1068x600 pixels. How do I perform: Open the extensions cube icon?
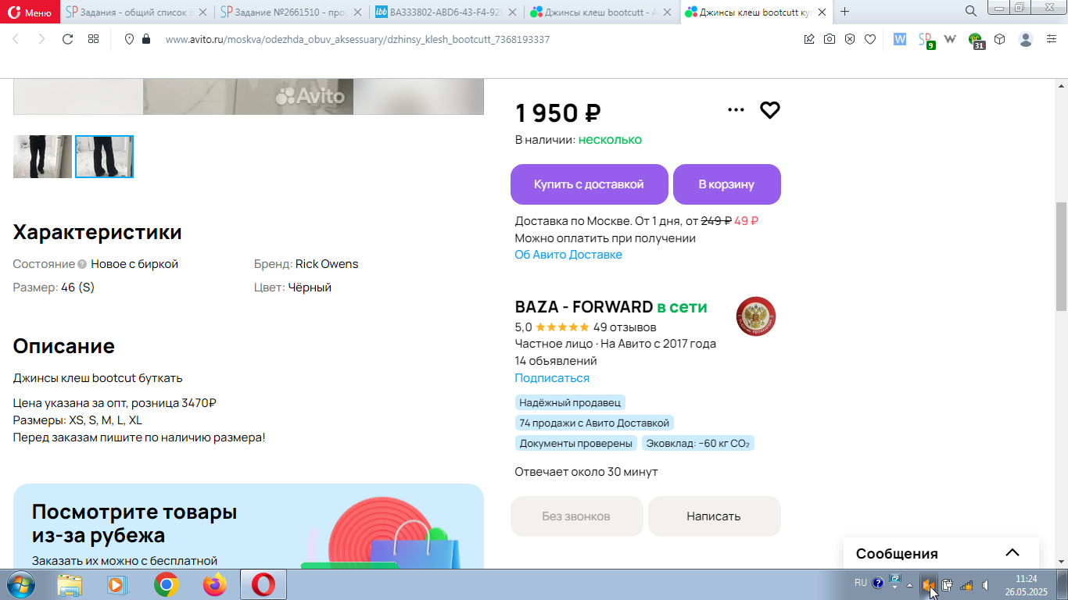click(x=999, y=39)
